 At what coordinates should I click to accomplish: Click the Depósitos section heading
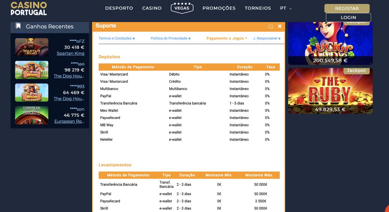[109, 57]
